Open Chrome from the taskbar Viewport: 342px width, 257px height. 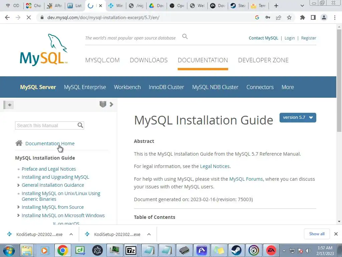pyautogui.click(x=62, y=250)
